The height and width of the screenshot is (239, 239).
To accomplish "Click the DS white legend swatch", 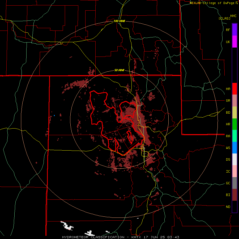I will [x=234, y=159].
